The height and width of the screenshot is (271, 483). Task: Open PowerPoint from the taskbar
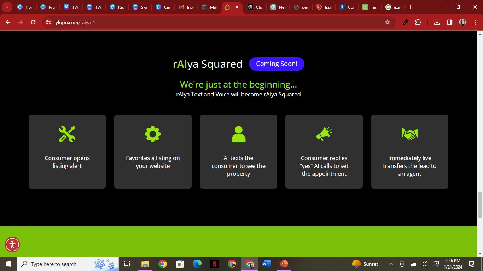coord(284,264)
